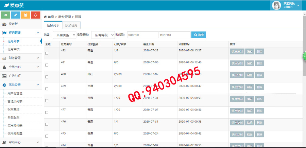Click the orange users group shortcut button
Screen dimensions: 306x148
[x=26, y=15]
